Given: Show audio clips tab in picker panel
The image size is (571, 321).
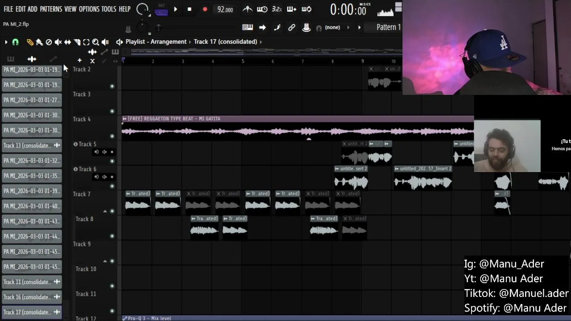Looking at the screenshot, I should pos(32,59).
